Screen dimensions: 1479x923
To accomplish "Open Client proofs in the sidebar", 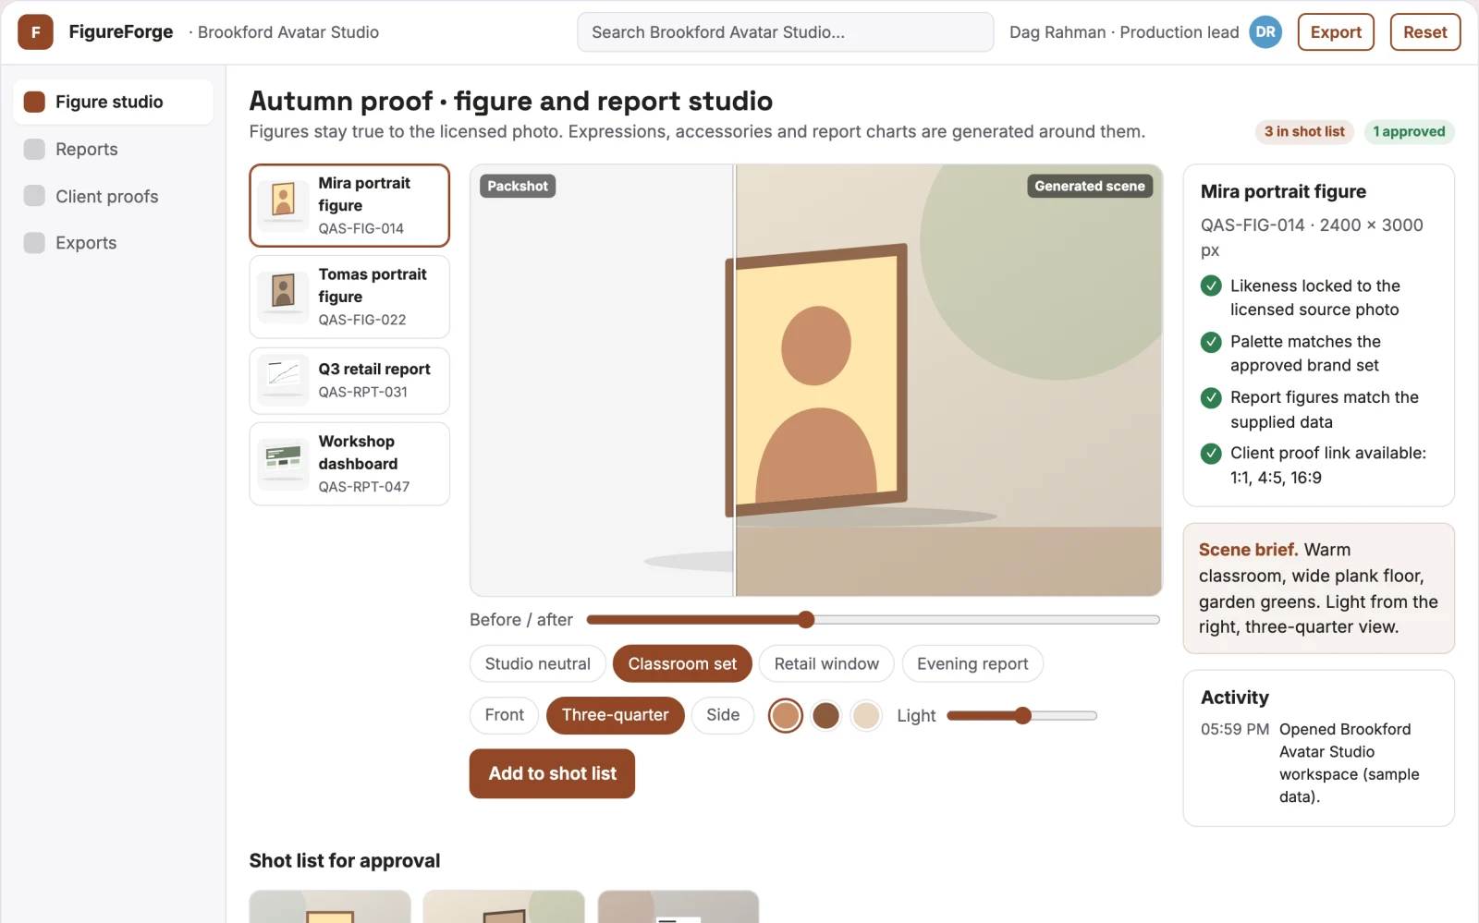I will pyautogui.click(x=114, y=196).
